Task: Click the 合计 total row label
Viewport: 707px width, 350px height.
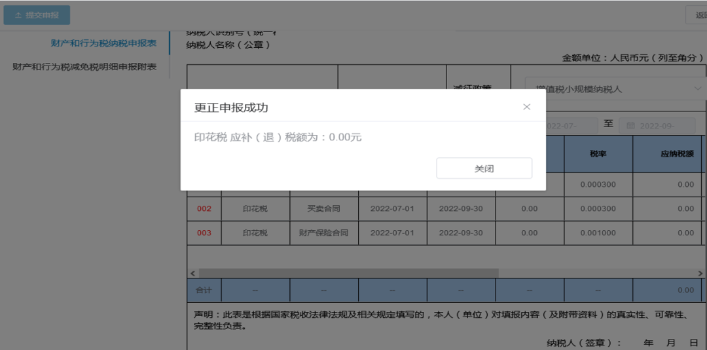Action: 204,290
